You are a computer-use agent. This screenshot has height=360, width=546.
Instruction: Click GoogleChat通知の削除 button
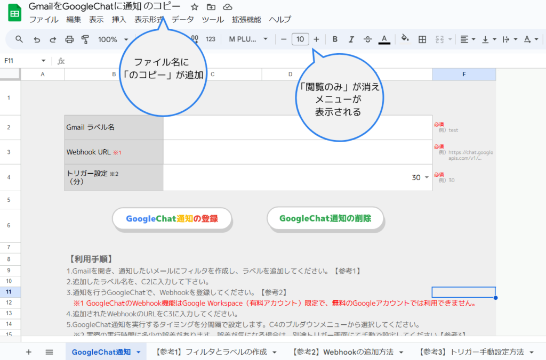tap(325, 218)
